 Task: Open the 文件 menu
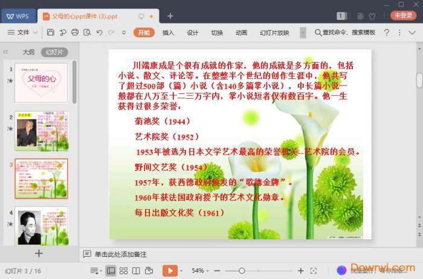tap(18, 33)
